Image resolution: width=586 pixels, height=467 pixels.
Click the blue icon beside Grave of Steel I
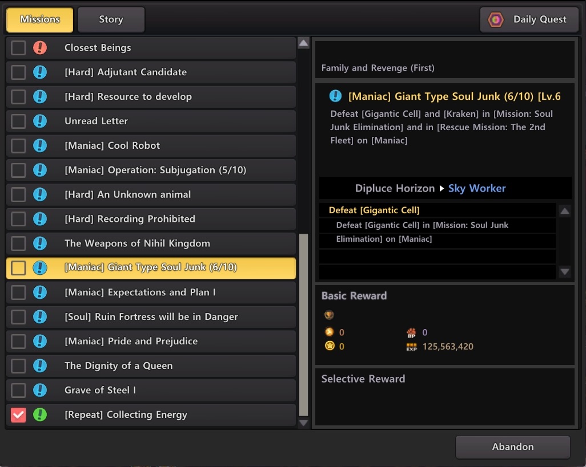point(39,390)
